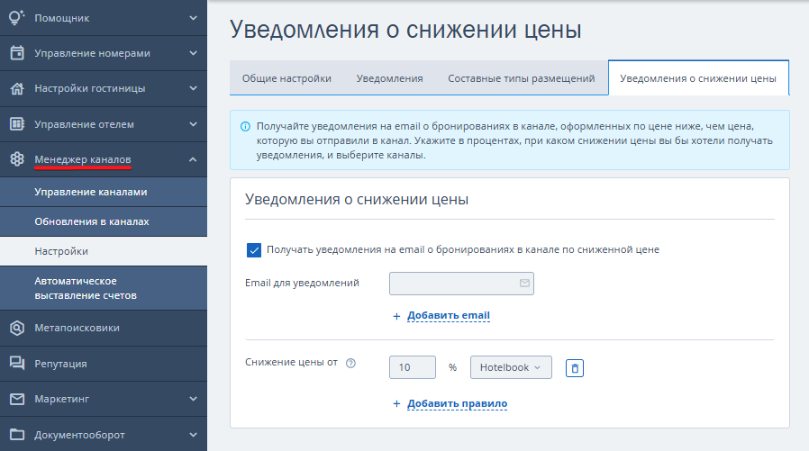
Task: Click plus icon next to Добавить email
Action: pyautogui.click(x=396, y=316)
